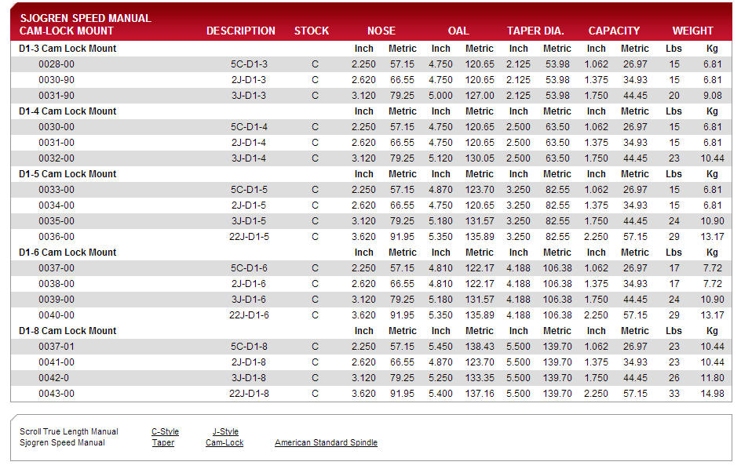
Task: Click the Cam-Lock link
Action: tap(224, 443)
